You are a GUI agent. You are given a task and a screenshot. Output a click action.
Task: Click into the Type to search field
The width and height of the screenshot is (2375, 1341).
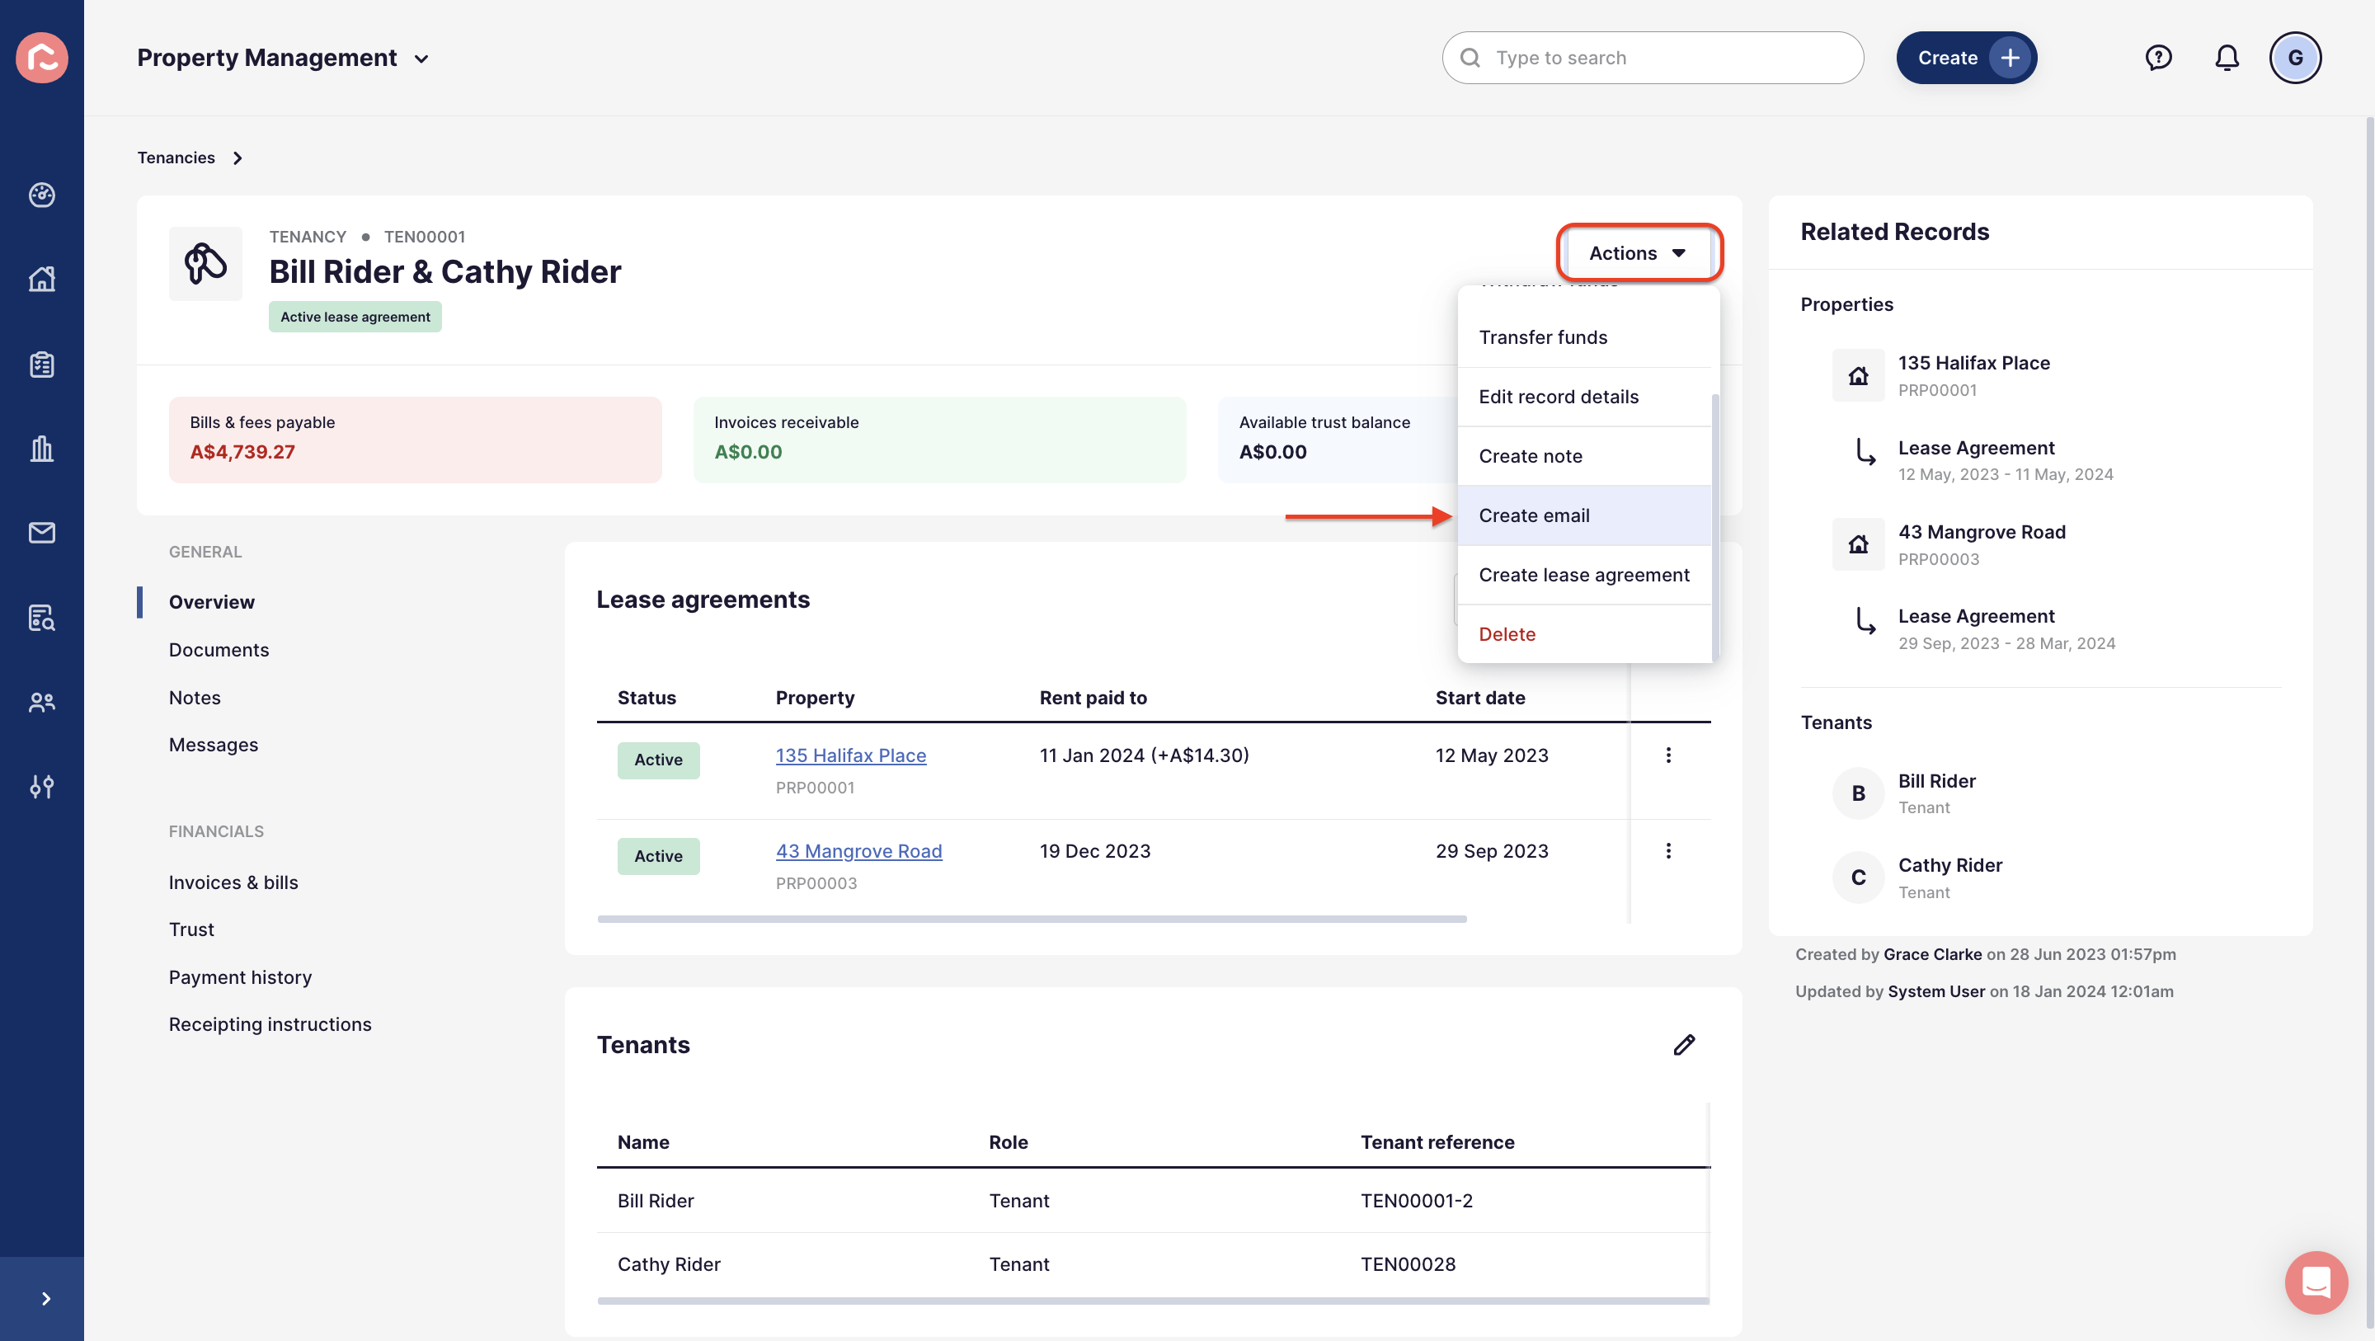[1652, 57]
